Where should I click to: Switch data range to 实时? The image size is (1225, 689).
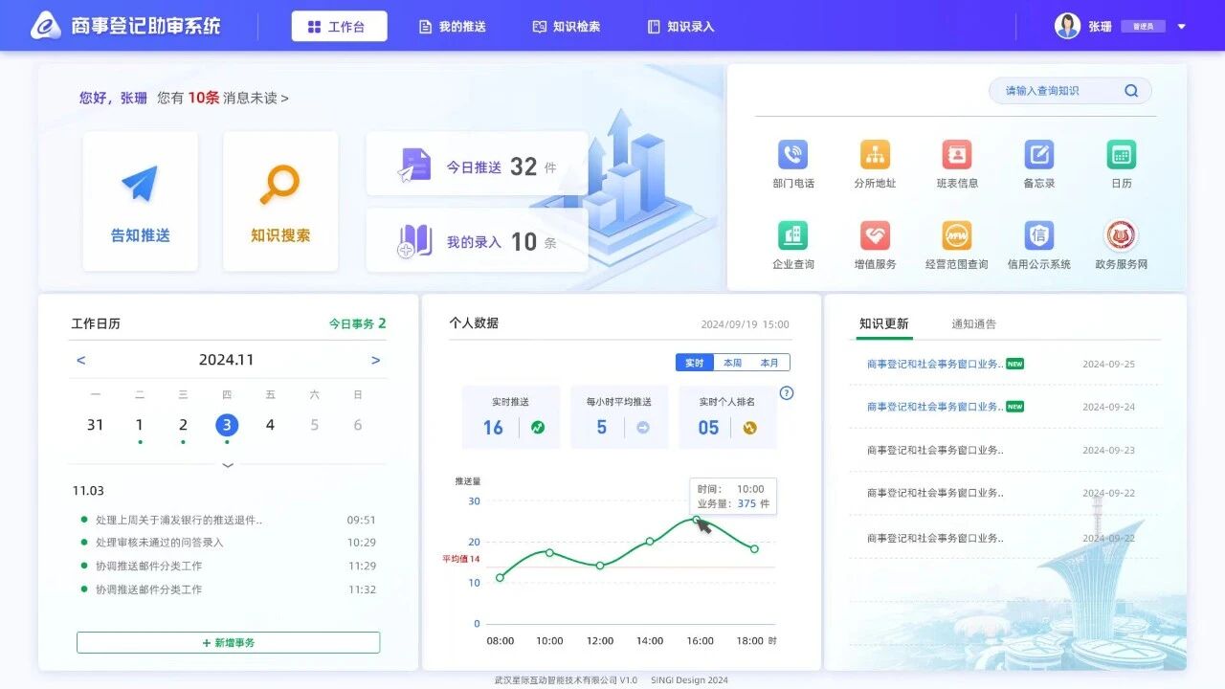tap(695, 363)
